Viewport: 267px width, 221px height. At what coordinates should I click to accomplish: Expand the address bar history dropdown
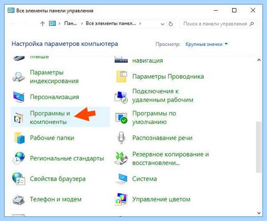pos(162,24)
